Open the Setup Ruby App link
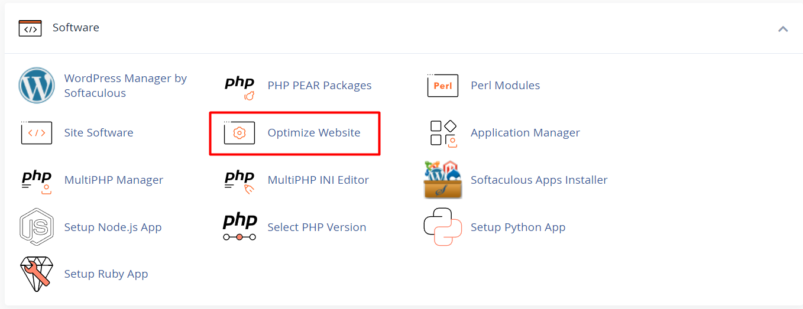 106,274
